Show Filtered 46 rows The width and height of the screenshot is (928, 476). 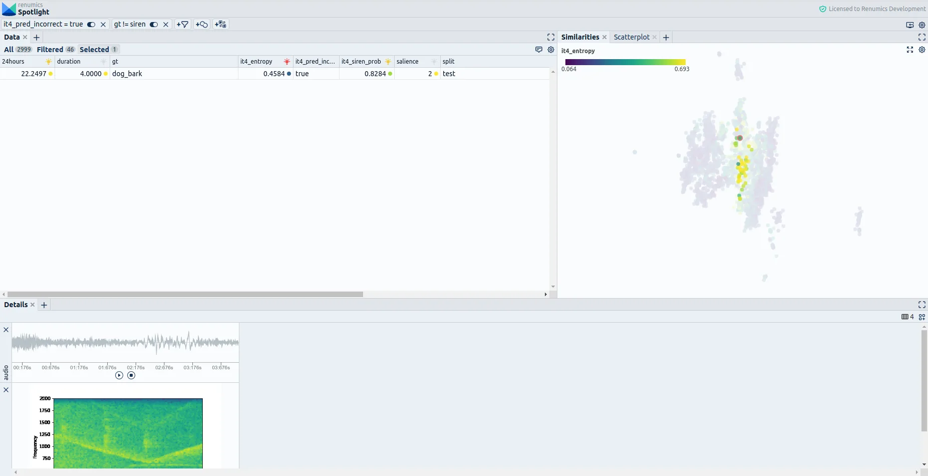[56, 49]
